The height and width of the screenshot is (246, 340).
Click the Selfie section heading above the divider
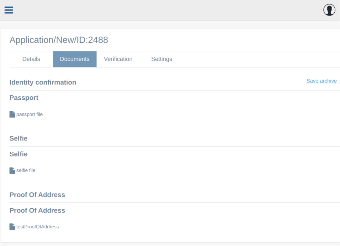click(18, 139)
